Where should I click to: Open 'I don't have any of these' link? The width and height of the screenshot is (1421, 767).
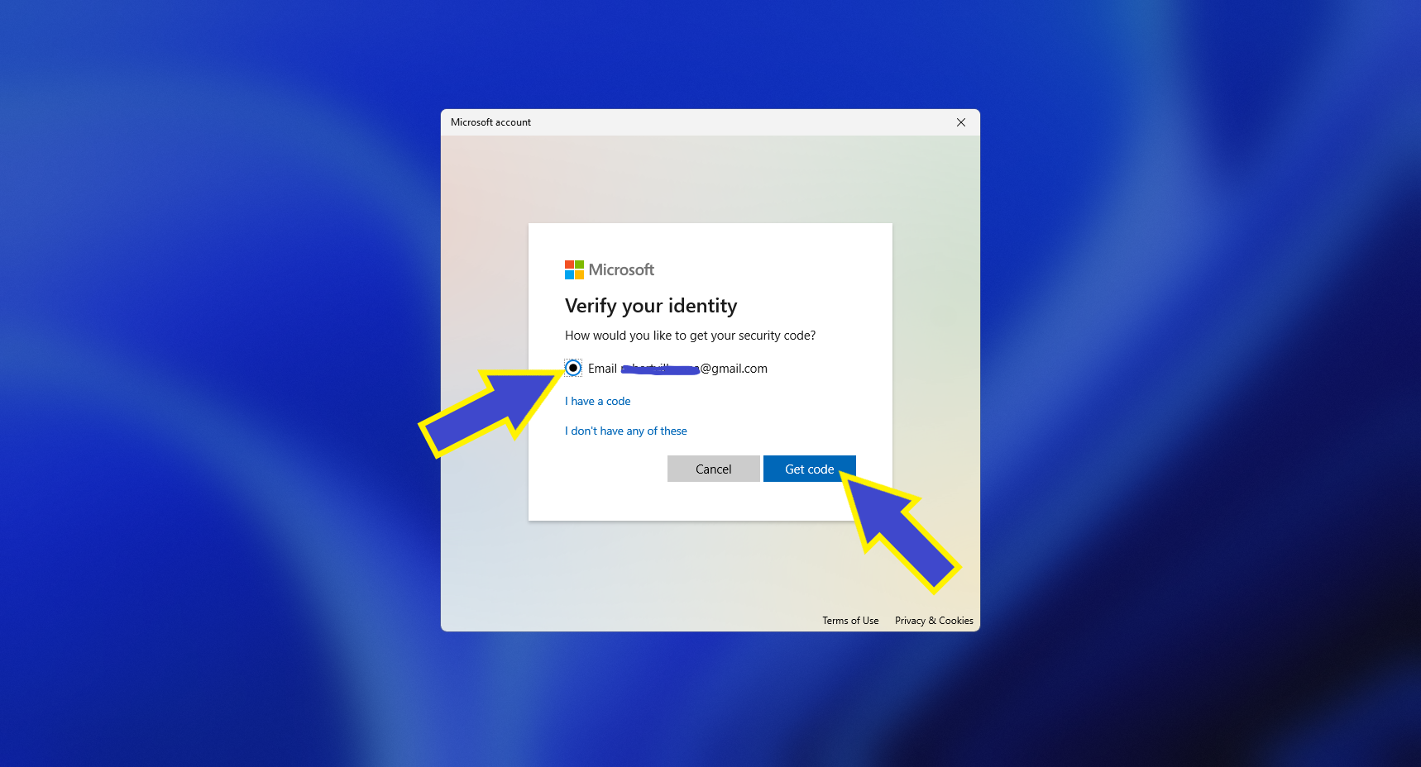click(x=625, y=431)
